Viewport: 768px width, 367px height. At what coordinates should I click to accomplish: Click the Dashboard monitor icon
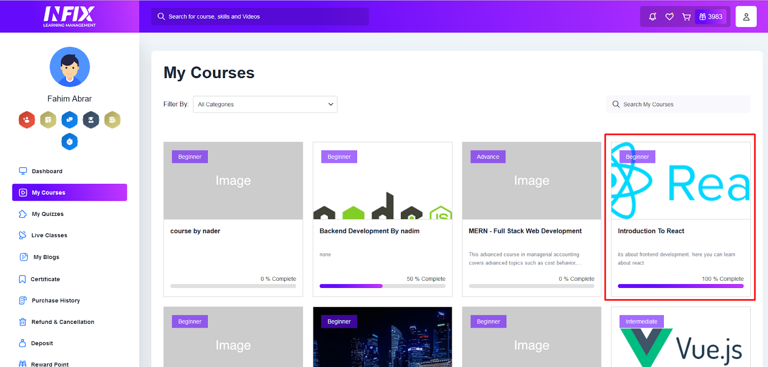pyautogui.click(x=23, y=171)
